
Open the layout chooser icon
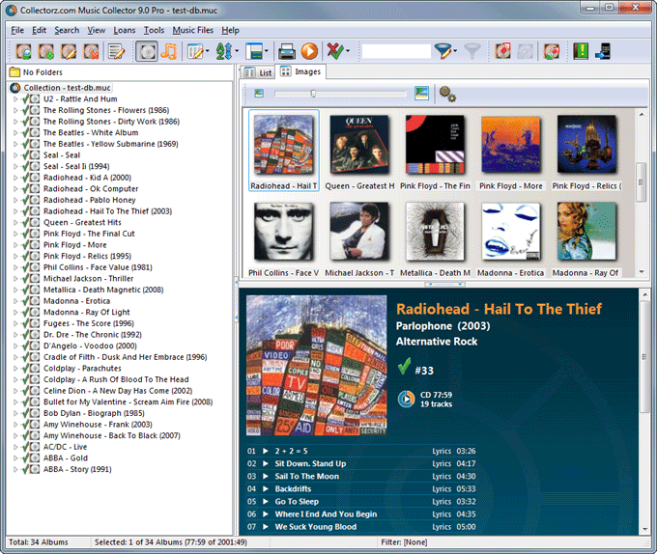point(253,51)
